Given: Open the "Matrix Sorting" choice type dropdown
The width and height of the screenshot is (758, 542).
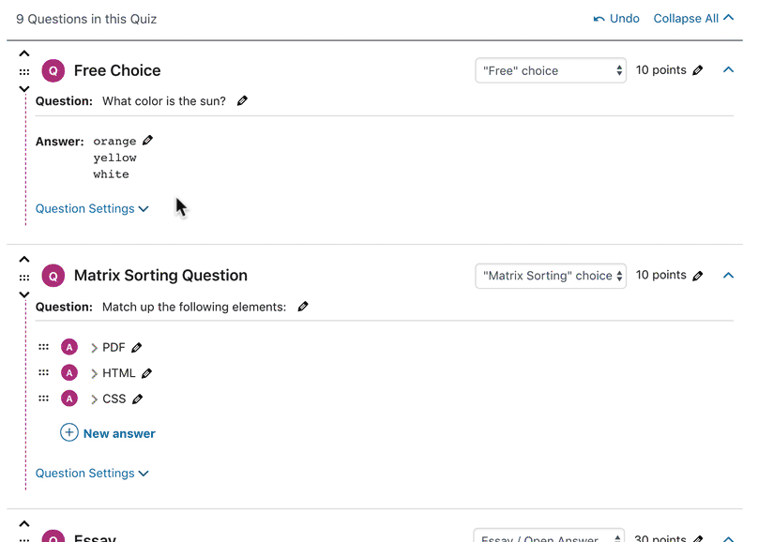Looking at the screenshot, I should click(550, 276).
